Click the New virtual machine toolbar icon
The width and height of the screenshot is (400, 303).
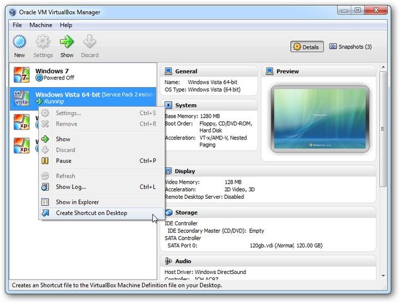tap(20, 42)
